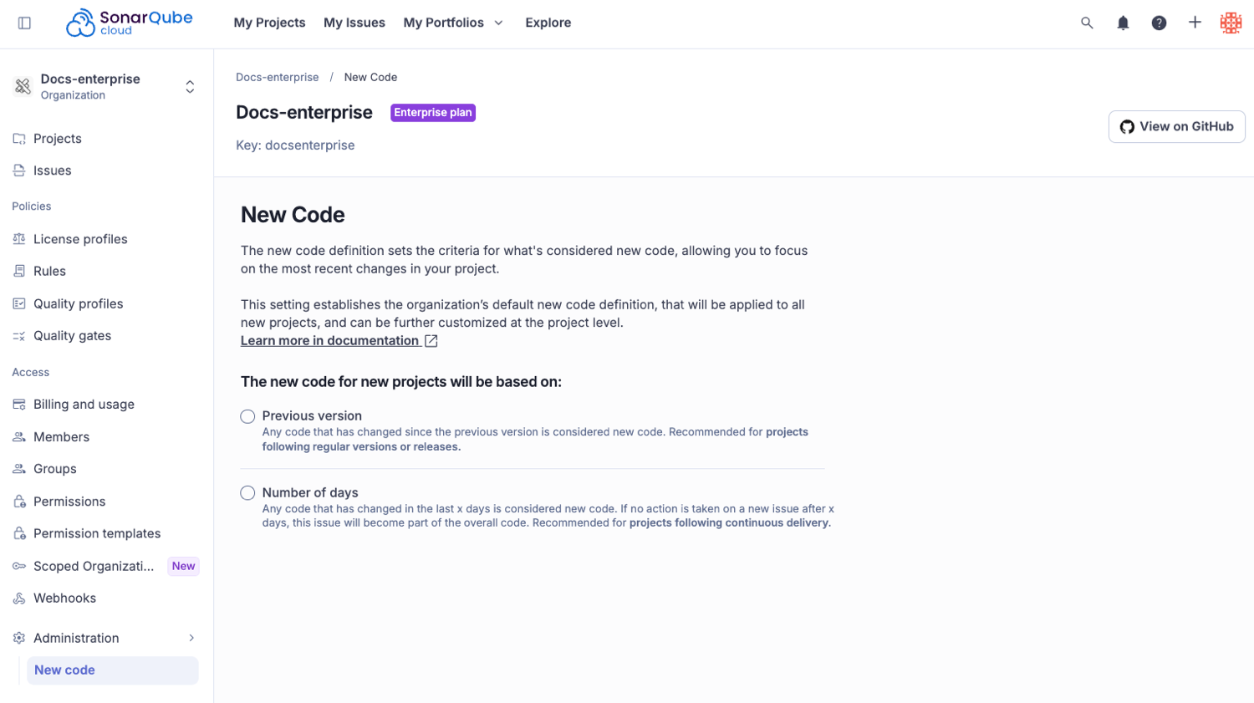This screenshot has height=703, width=1254.
Task: Click the Quality gates icon
Action: 19,336
